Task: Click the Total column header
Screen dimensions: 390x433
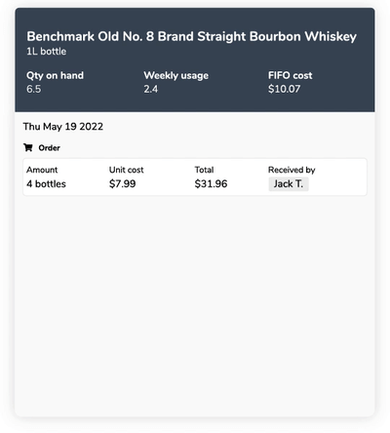Action: point(204,170)
